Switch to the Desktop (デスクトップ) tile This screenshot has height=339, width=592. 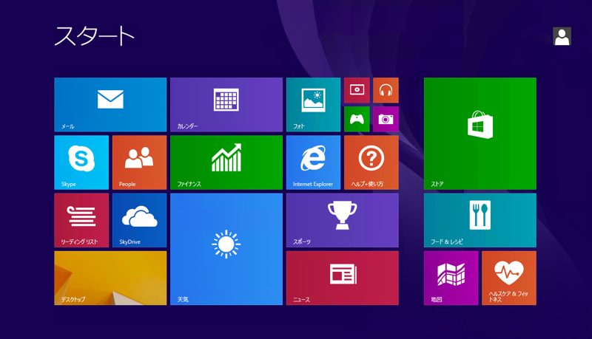click(x=110, y=278)
